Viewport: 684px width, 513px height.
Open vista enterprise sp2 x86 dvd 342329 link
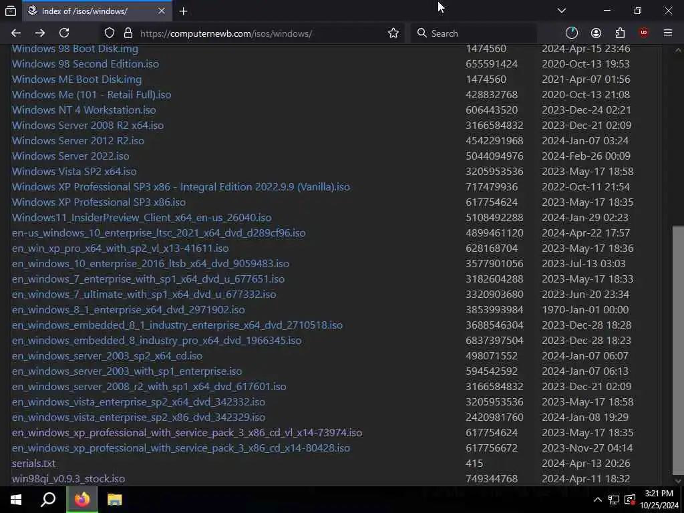click(138, 417)
